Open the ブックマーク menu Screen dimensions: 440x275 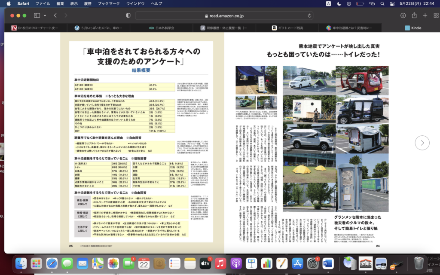[x=109, y=3]
